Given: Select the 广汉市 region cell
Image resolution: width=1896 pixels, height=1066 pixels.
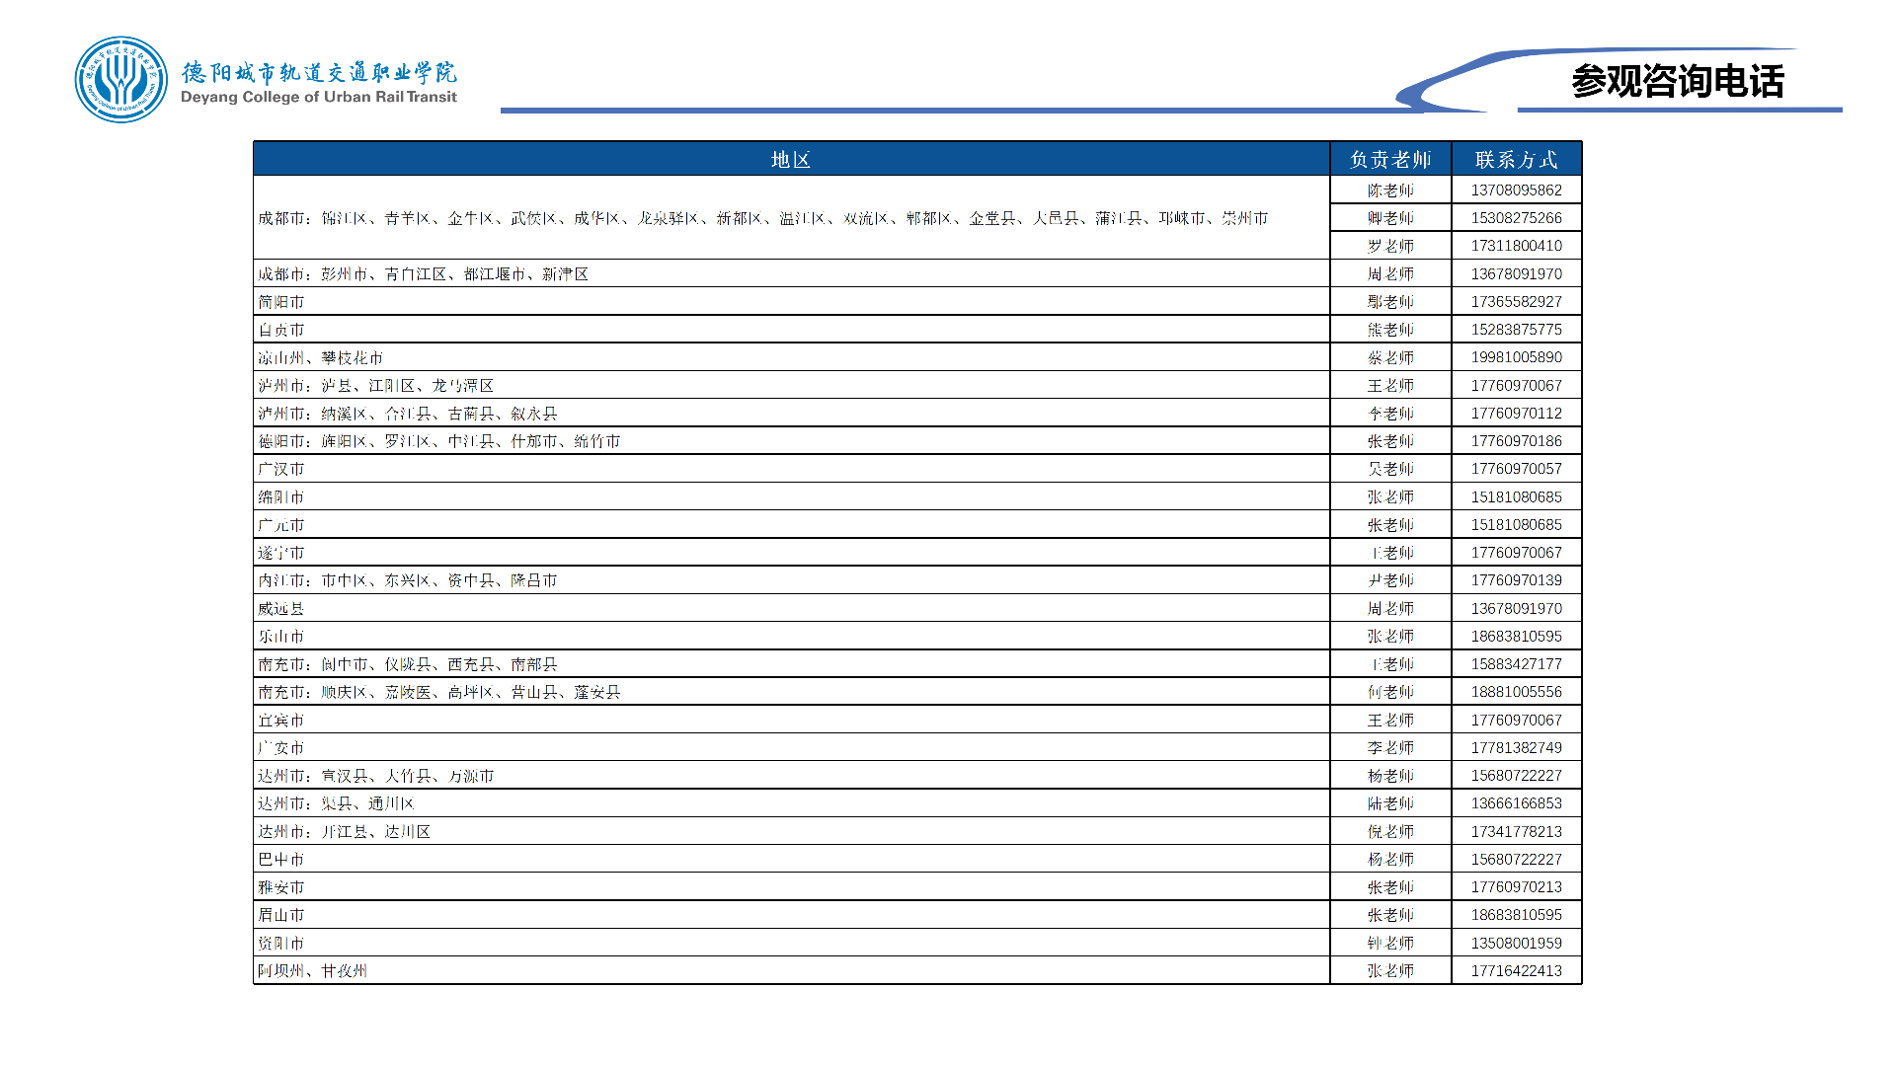Looking at the screenshot, I should click(x=281, y=469).
